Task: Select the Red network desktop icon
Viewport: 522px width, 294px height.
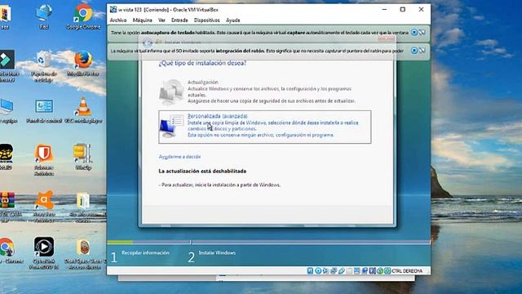Action: click(x=44, y=16)
